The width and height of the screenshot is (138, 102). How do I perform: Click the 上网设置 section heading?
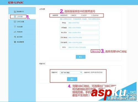42,9
